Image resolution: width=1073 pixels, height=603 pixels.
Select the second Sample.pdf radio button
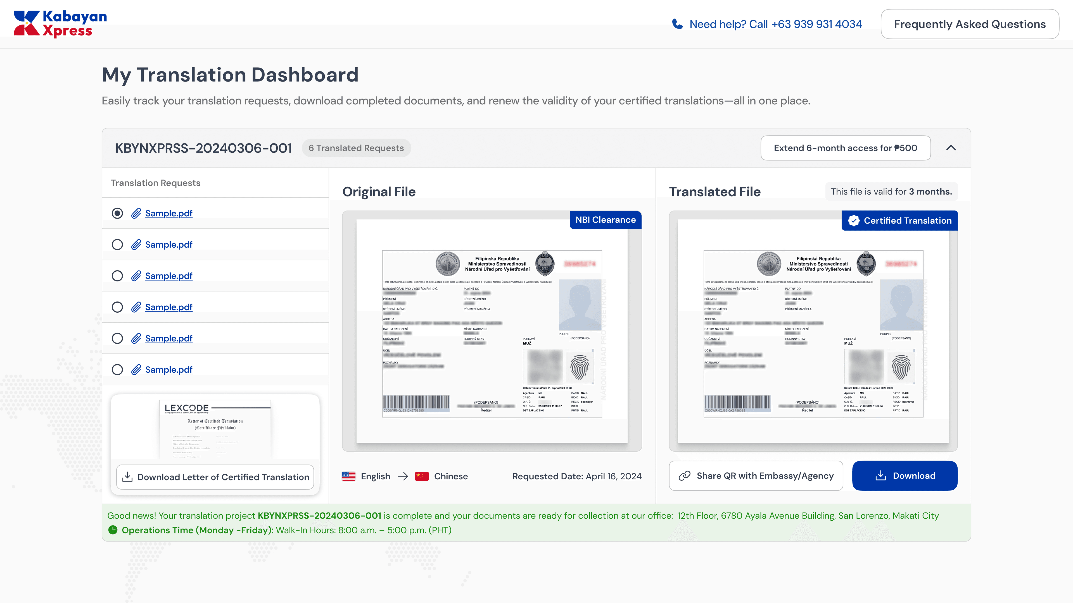(x=117, y=245)
